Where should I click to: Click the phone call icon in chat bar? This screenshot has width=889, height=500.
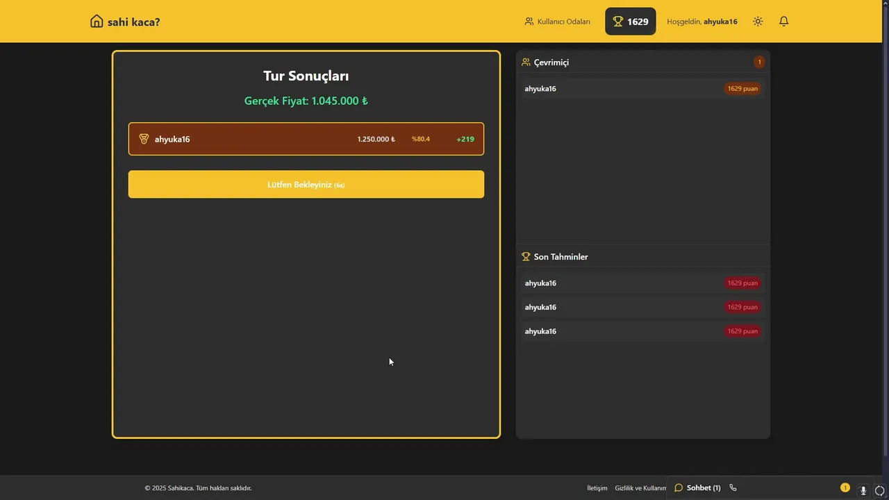coord(733,487)
